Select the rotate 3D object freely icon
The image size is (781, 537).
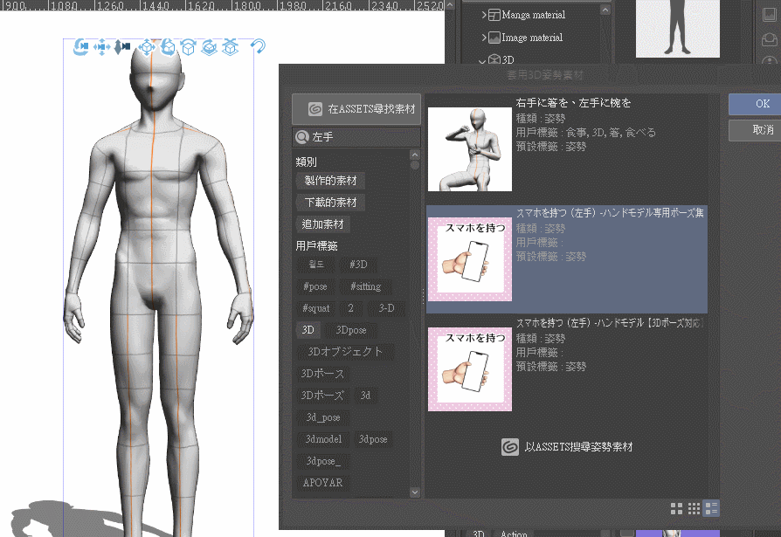(x=168, y=47)
